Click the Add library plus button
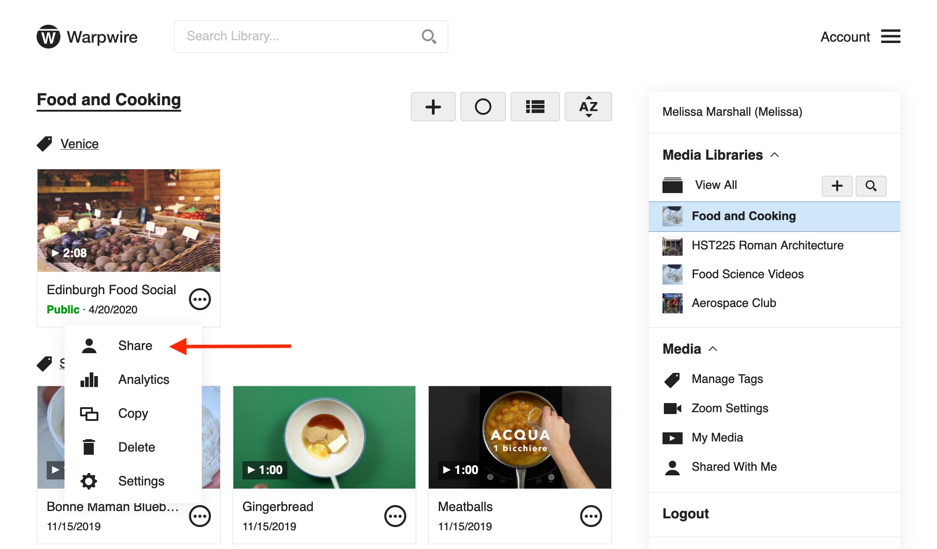This screenshot has height=549, width=937. pos(838,185)
